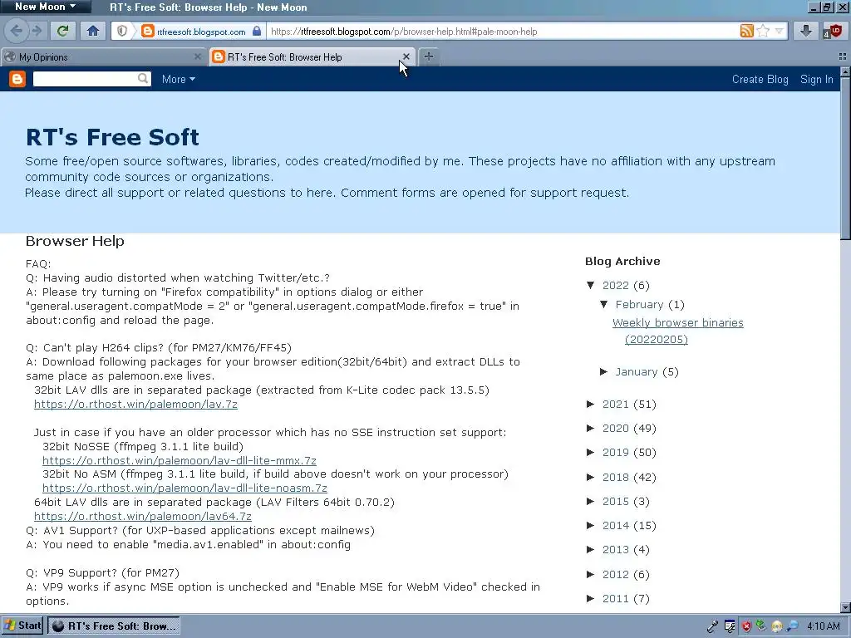Collapse the 2022 archive year
Viewport: 851px width, 638px height.
[x=591, y=285]
